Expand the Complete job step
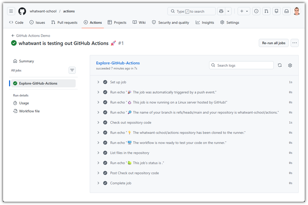 pos(98,183)
